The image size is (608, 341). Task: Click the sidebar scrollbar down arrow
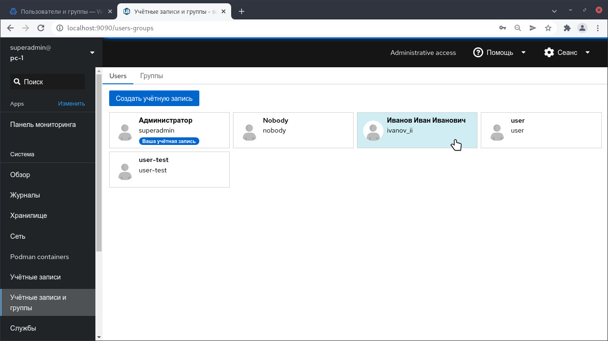[x=99, y=337]
